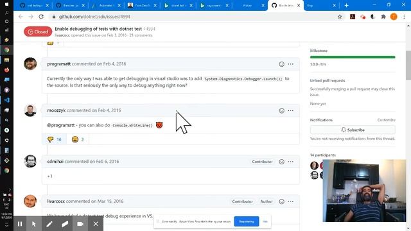411x231 pixels.
Task: Close the active GitHub issue tab
Action: pos(299,5)
